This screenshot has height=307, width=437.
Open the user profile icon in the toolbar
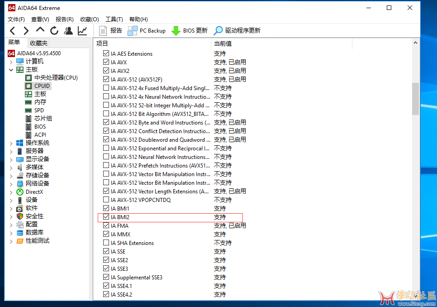coord(68,30)
